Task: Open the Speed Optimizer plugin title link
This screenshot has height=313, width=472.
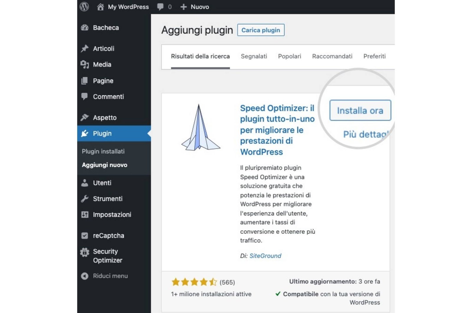Action: (x=277, y=130)
